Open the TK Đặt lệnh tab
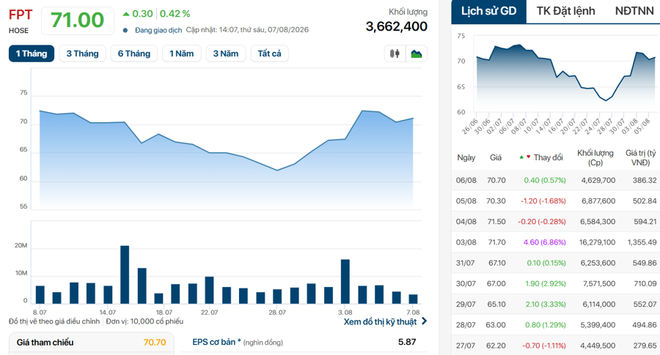The image size is (660, 355). (x=565, y=11)
